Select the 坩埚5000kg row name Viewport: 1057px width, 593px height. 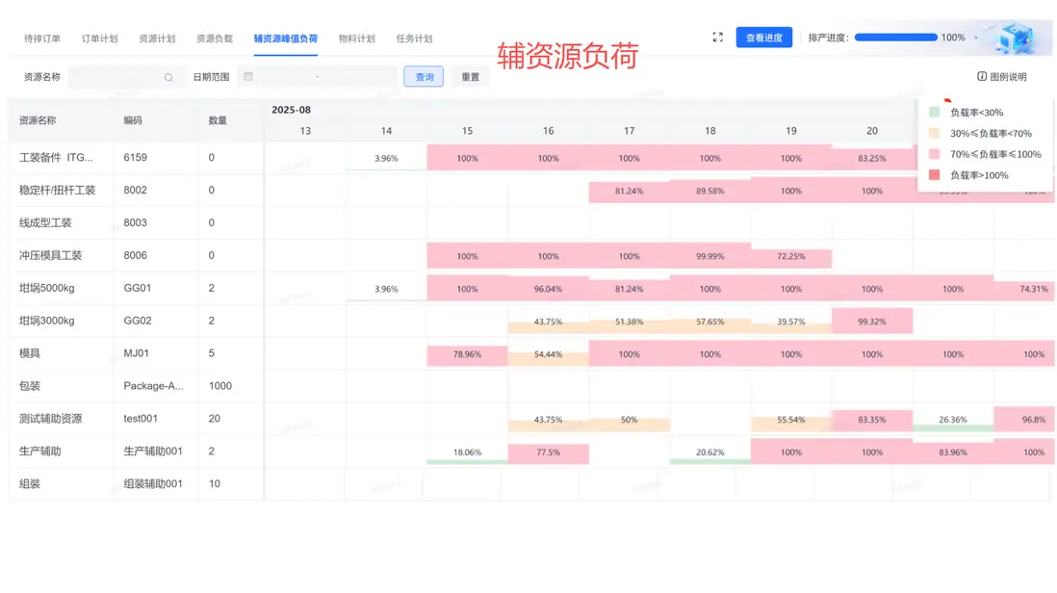click(x=46, y=289)
